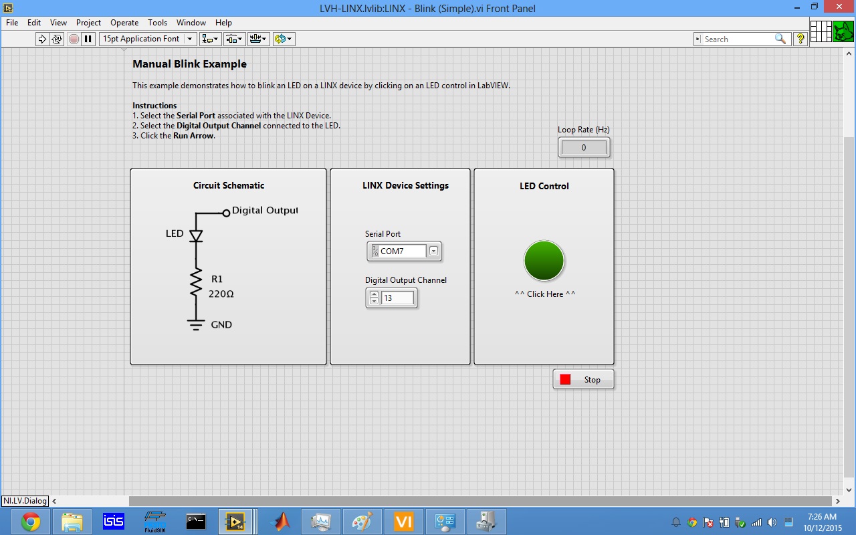856x535 pixels.
Task: Click the LabVIEW icon in title bar
Action: click(x=8, y=7)
